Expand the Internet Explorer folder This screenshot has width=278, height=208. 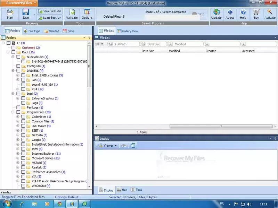coord(18,153)
